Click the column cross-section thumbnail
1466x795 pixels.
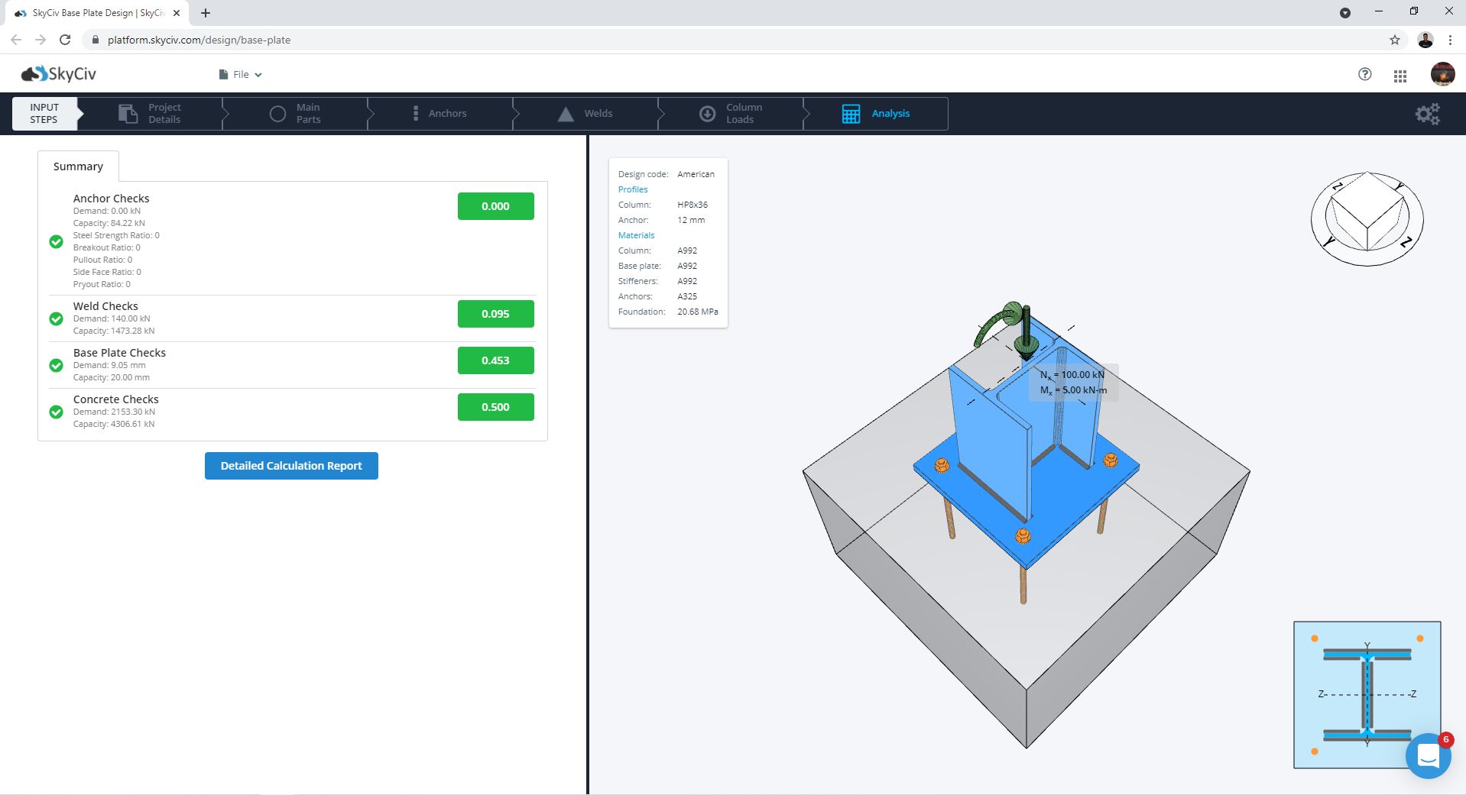1367,694
